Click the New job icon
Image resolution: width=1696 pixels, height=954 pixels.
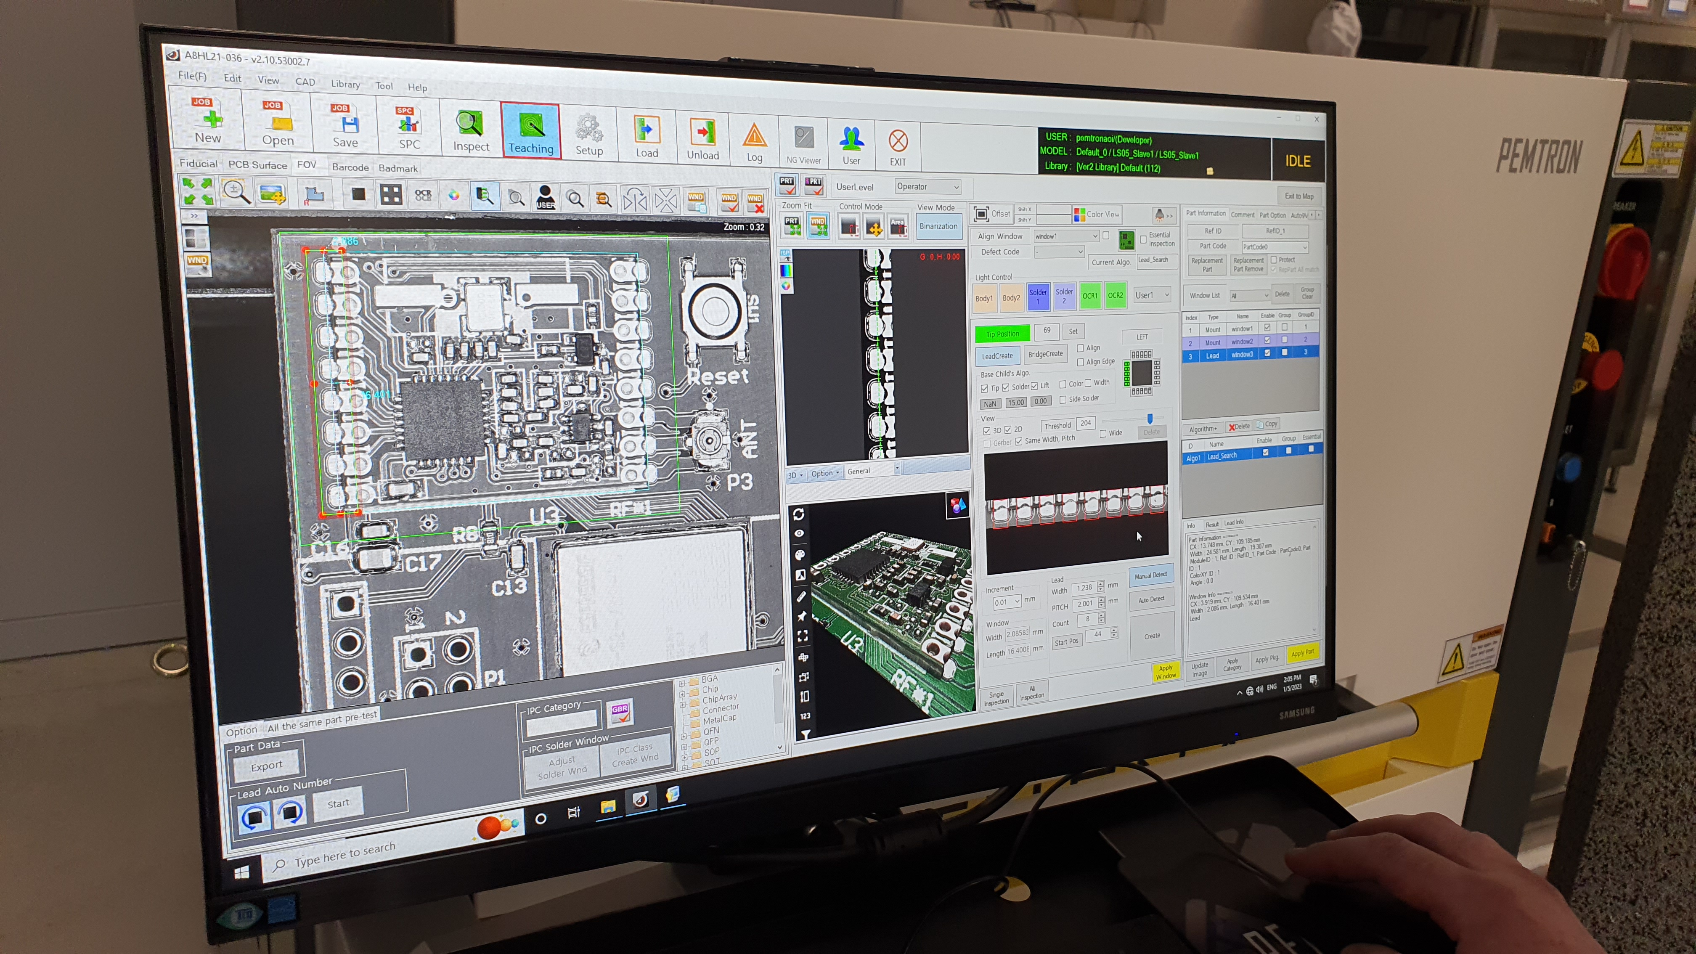click(x=208, y=121)
